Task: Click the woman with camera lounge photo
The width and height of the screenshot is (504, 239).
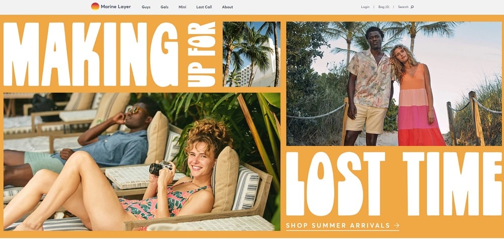Action: 142,162
